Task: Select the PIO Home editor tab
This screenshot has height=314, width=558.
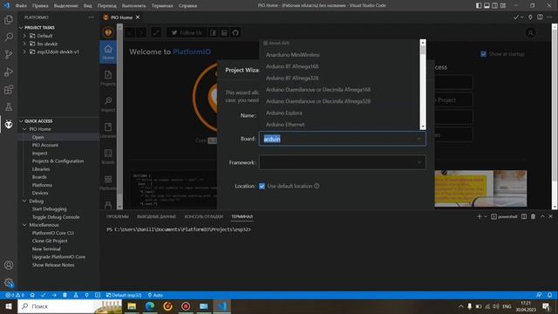Action: [122, 17]
